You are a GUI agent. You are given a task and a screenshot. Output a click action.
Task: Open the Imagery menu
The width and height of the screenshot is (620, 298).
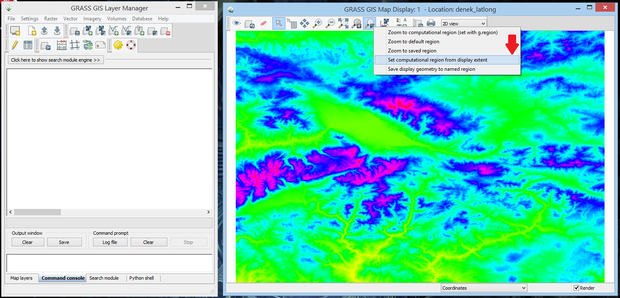tap(92, 19)
